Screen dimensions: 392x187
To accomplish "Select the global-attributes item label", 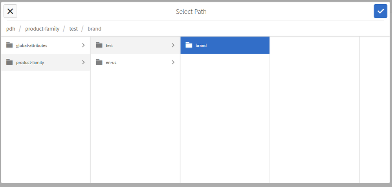I will coord(31,45).
